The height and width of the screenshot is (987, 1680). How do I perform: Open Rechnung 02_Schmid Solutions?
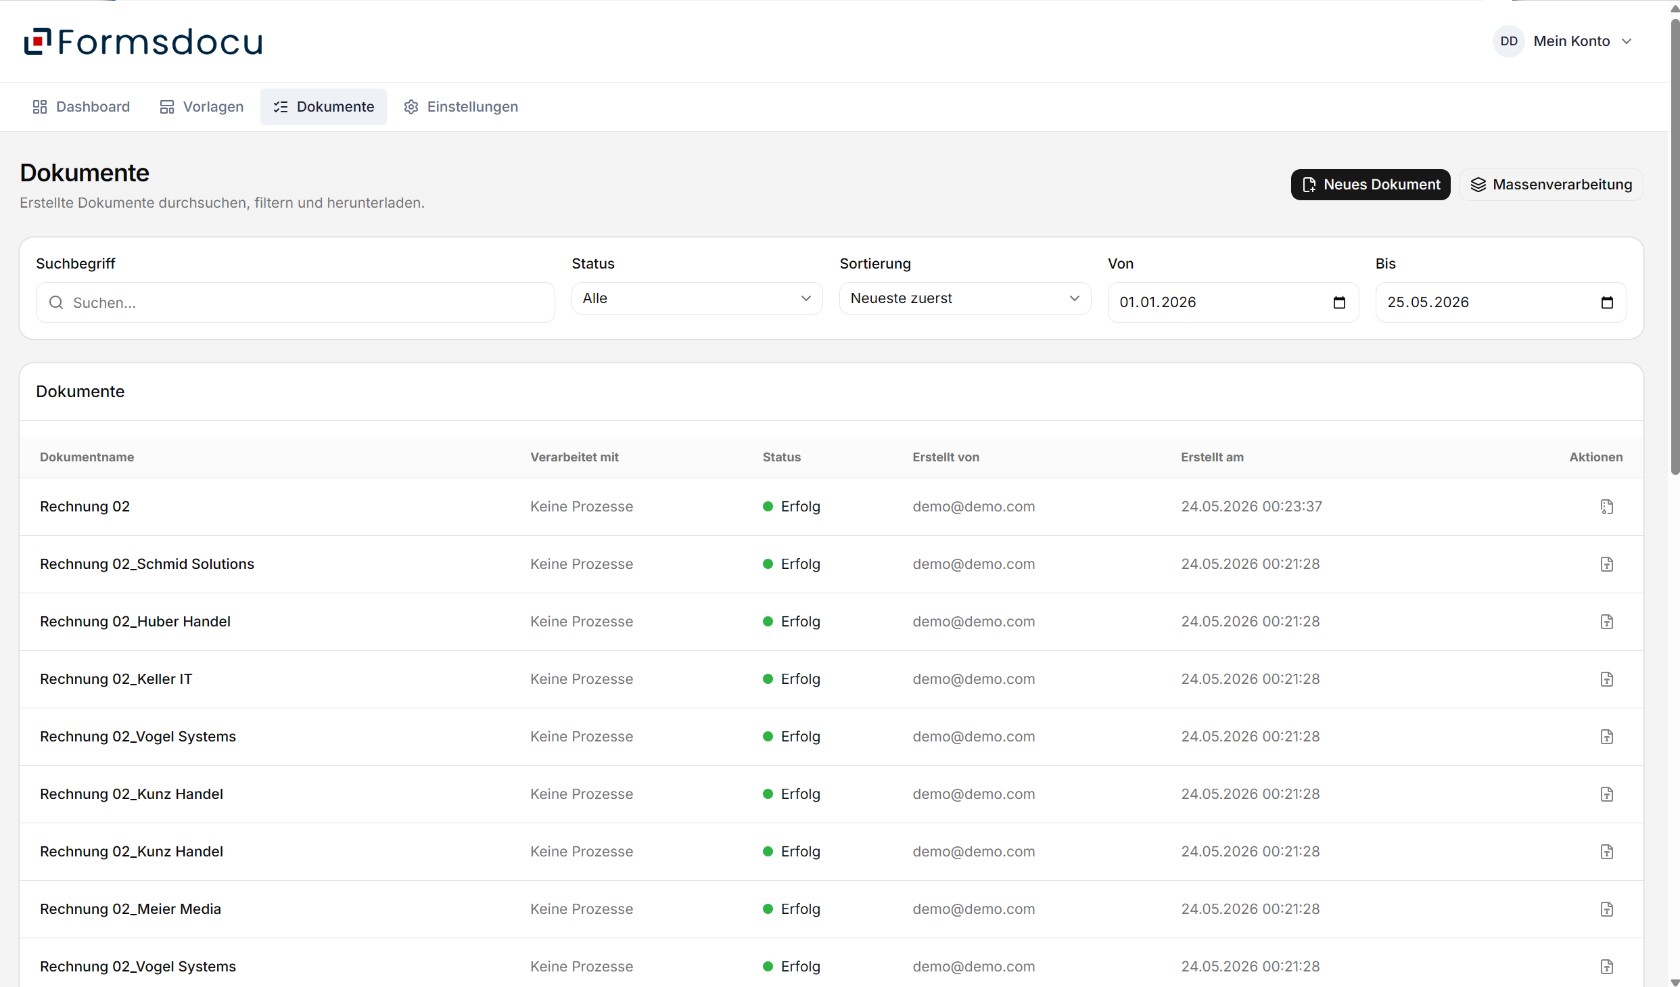[x=147, y=564]
